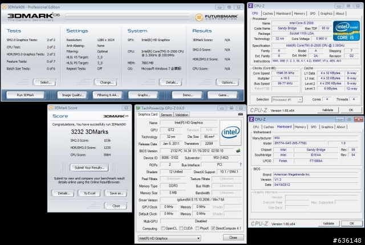
Task: Open the SPD tab in top CPU-Z
Action: pyautogui.click(x=313, y=14)
